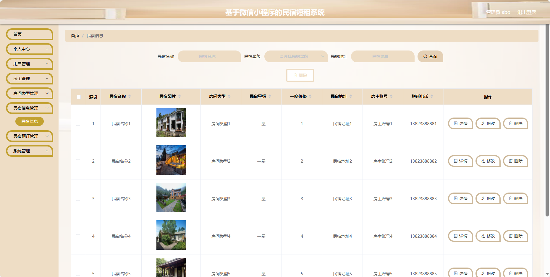The image size is (550, 277).
Task: Click the vertical page scrollbar
Action: click(547, 120)
